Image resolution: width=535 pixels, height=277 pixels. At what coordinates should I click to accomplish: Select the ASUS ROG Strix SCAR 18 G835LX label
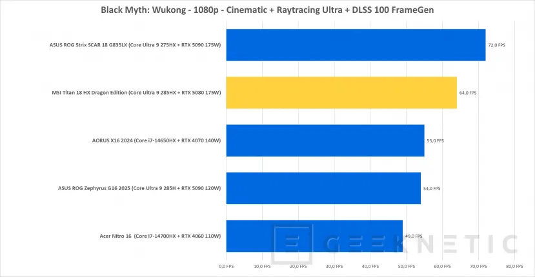coord(135,45)
